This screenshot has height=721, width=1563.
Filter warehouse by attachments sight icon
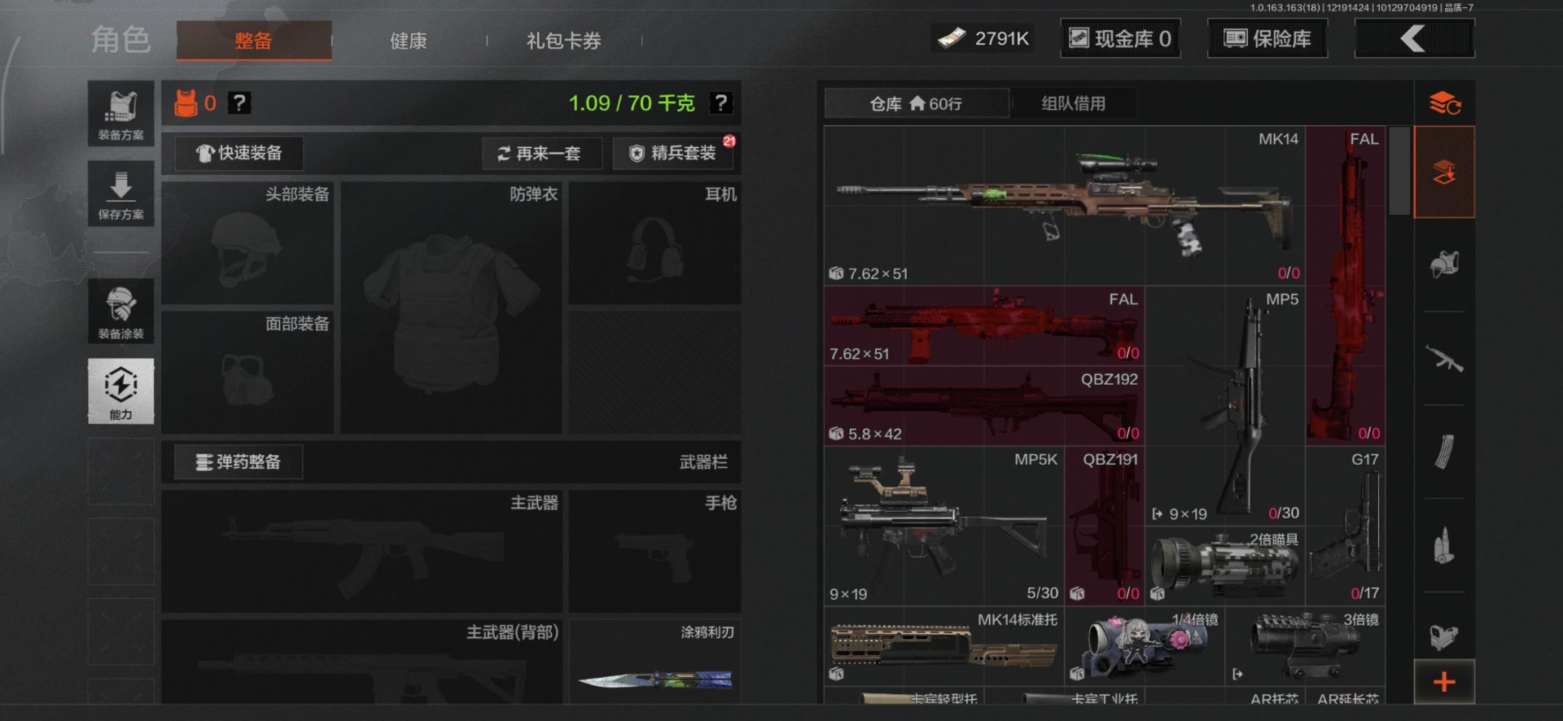[1444, 636]
